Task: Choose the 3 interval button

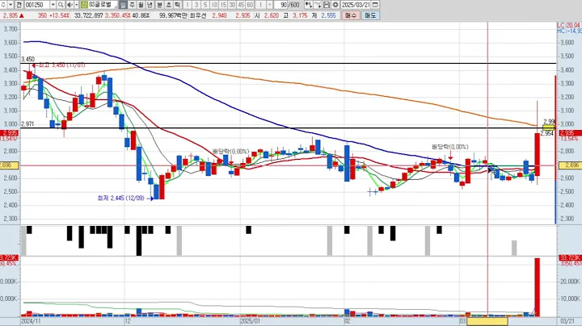Action: click(x=196, y=5)
